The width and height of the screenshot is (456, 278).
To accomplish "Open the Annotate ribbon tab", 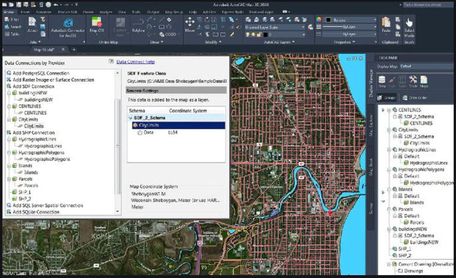I will (x=43, y=12).
